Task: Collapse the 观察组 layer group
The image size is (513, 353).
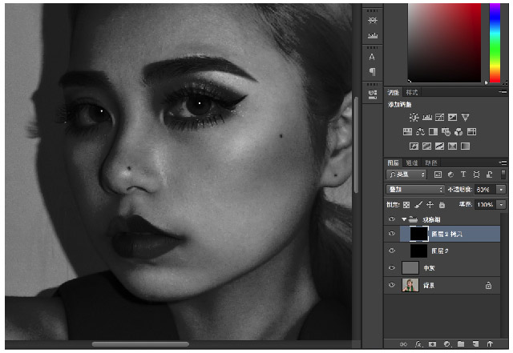Action: click(x=403, y=219)
